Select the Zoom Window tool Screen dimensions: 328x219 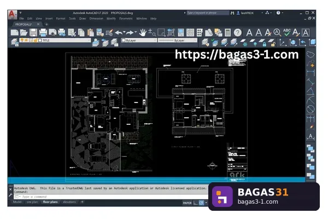[x=161, y=32]
